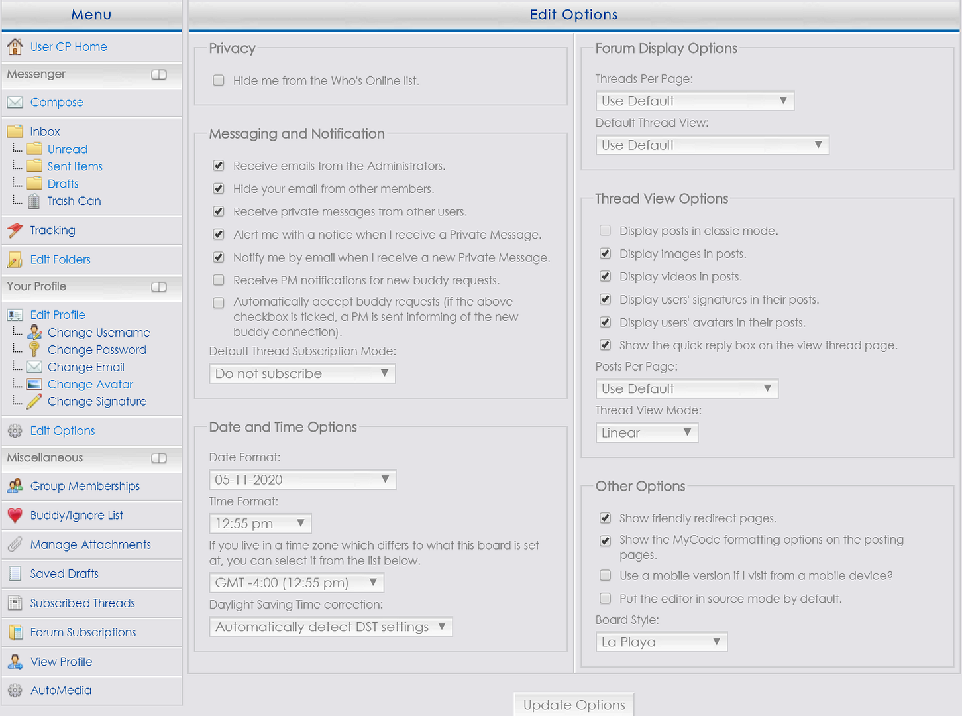Click the Buddy/Ignore List heart icon
This screenshot has height=716, width=962.
15,515
